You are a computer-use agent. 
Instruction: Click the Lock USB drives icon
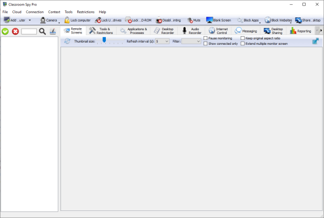98,20
